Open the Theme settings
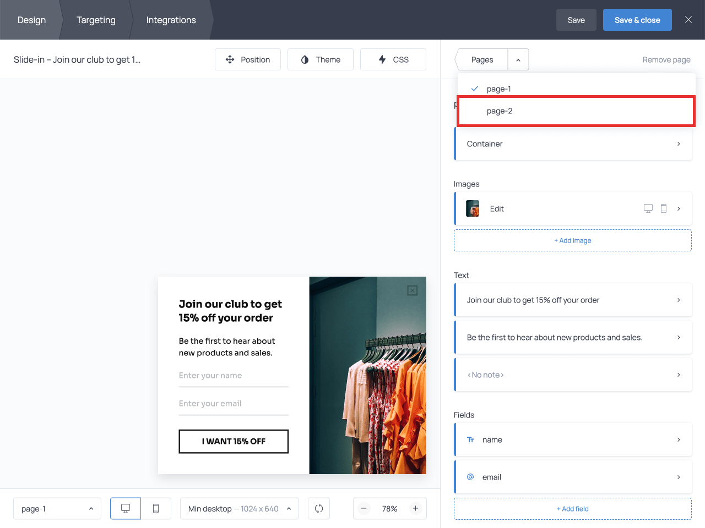 tap(321, 59)
